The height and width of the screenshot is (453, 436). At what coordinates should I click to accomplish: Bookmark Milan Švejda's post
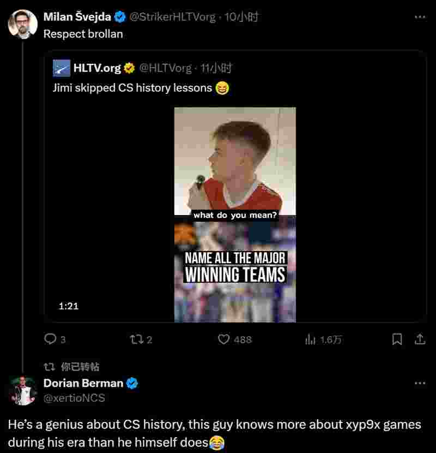point(397,339)
